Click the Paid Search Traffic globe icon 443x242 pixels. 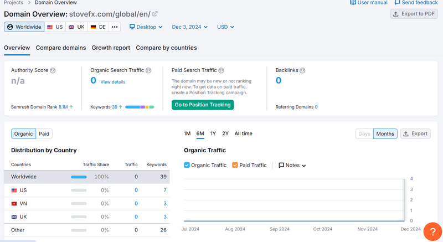[221, 70]
